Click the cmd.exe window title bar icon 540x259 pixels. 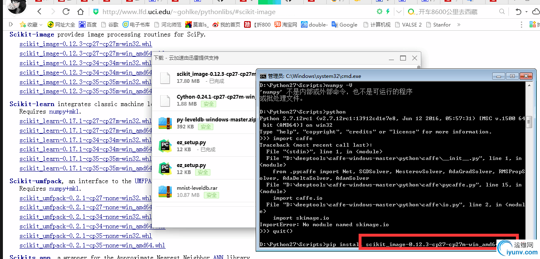263,76
